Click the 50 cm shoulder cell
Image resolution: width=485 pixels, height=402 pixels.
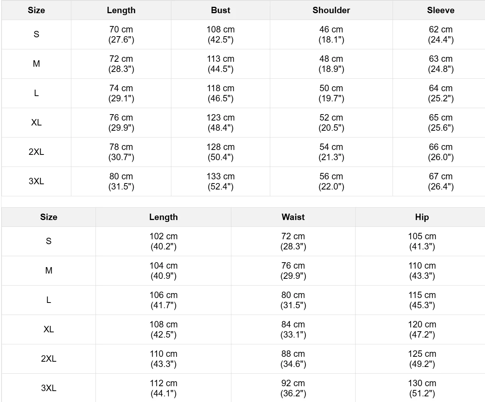click(x=331, y=93)
